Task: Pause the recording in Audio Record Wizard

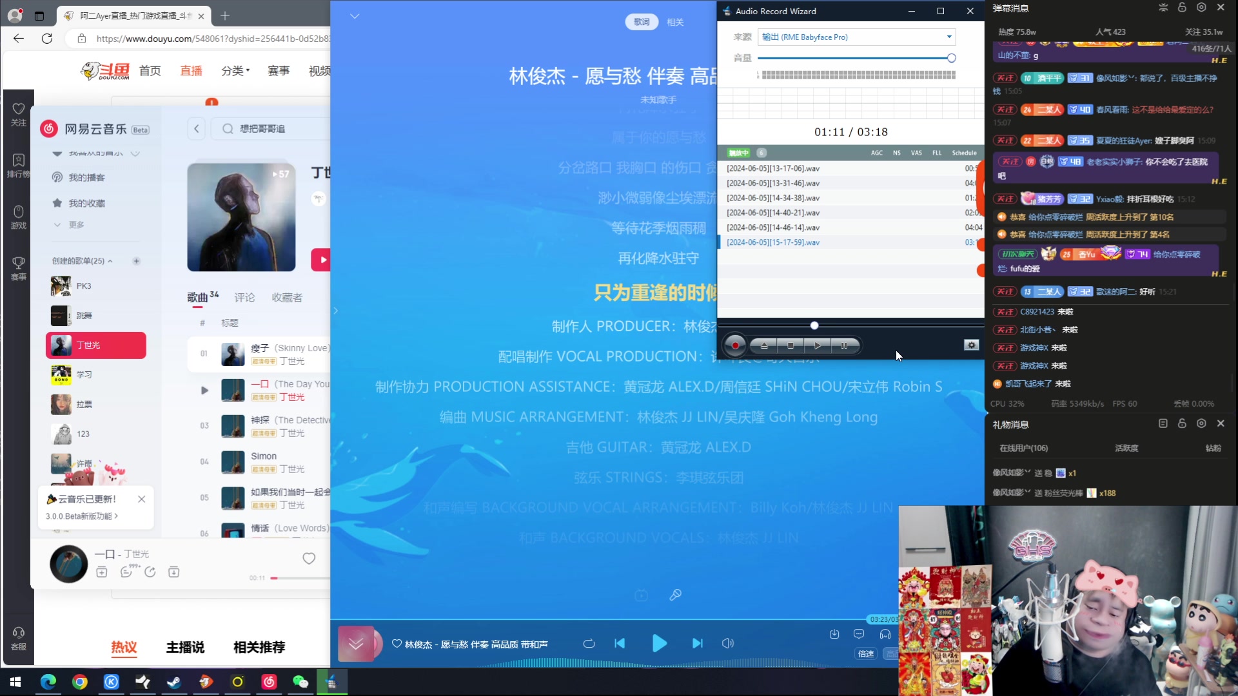Action: [x=844, y=345]
